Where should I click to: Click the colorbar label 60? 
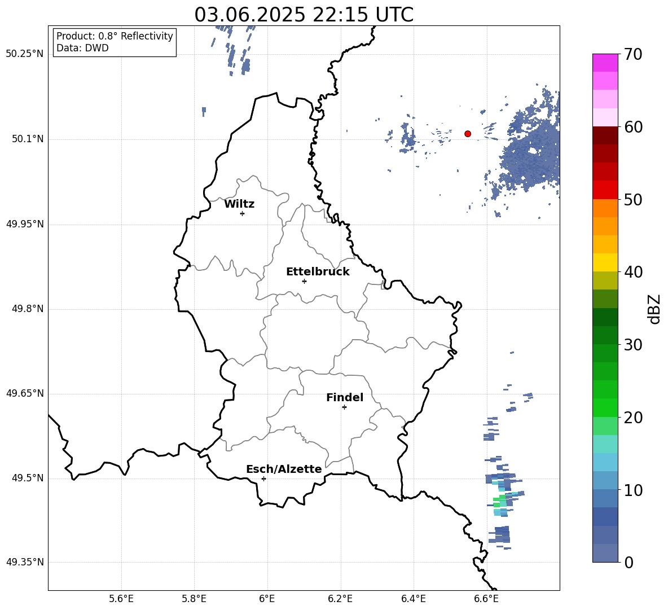click(633, 127)
